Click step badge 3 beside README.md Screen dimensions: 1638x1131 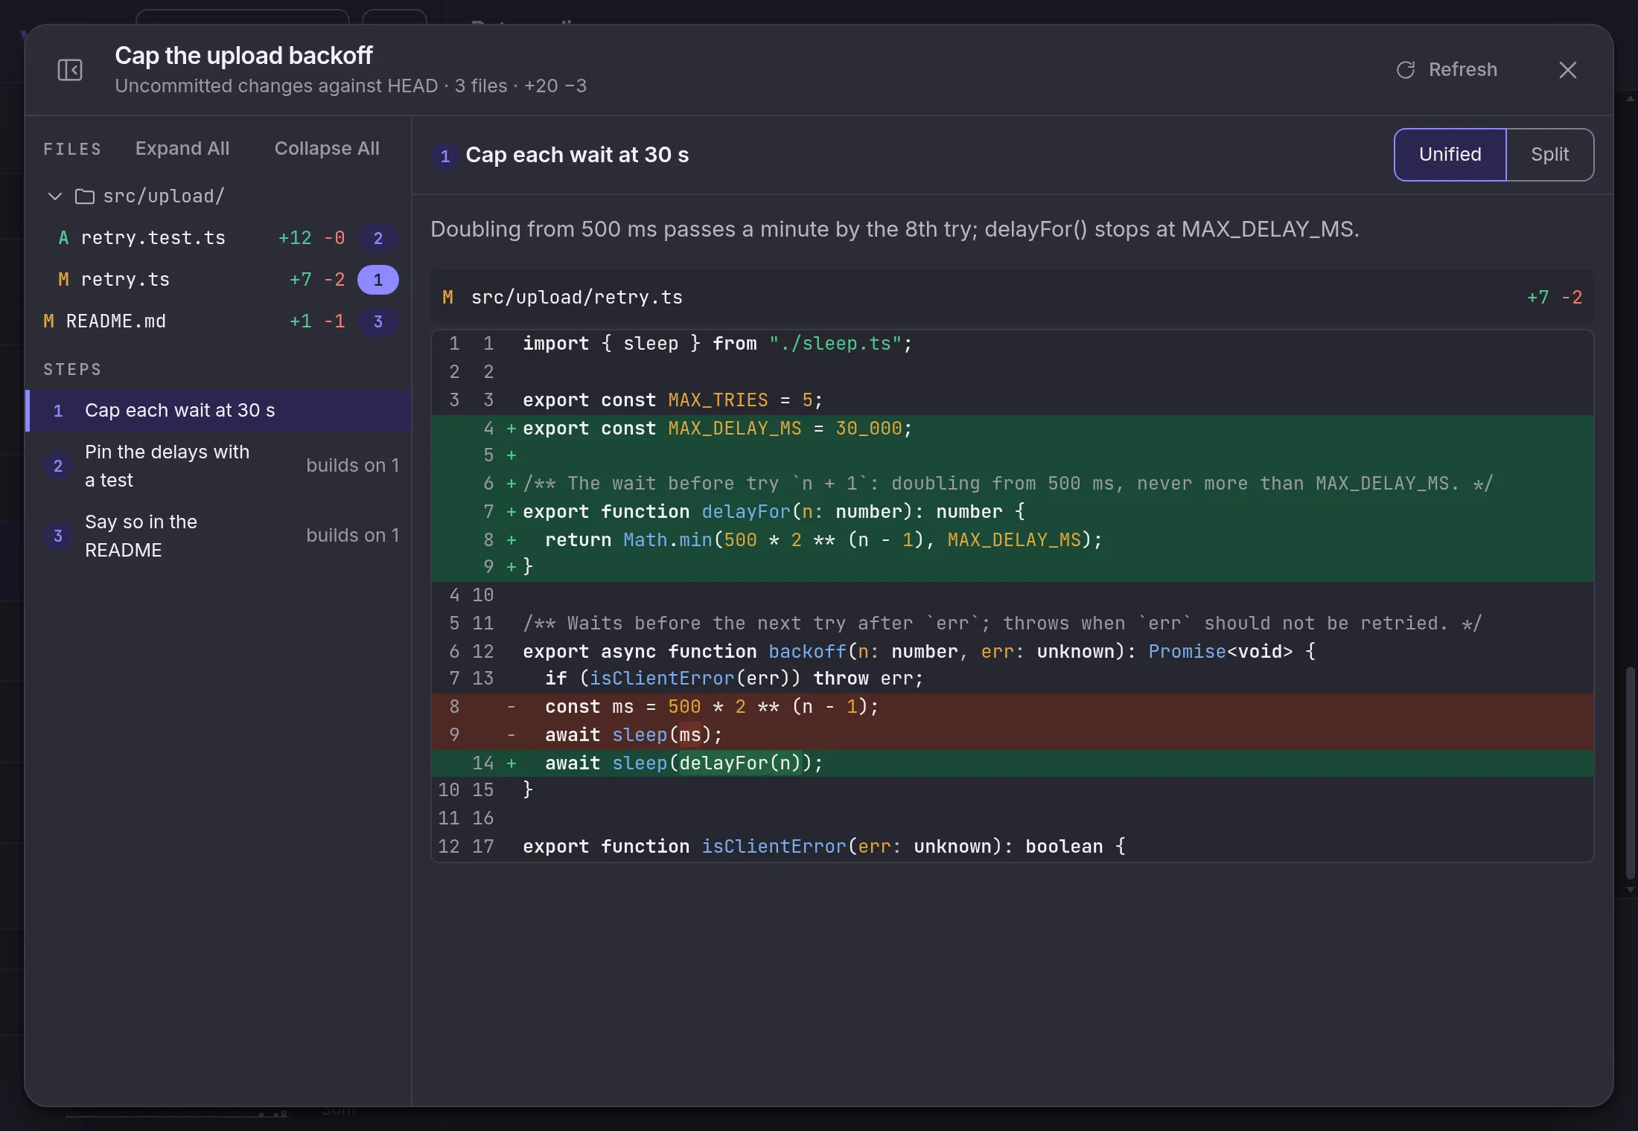coord(378,321)
